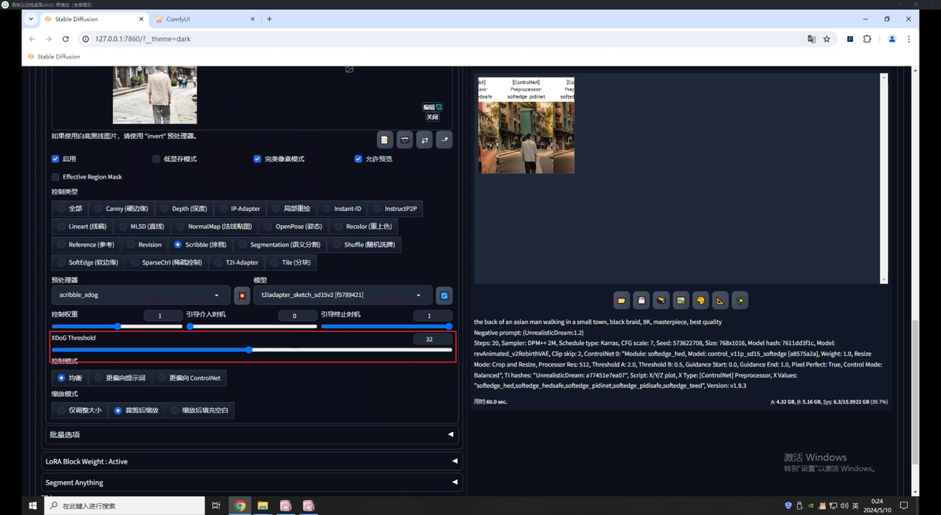941x515 pixels.
Task: Toggle the 完美像素模式 checkbox
Action: [257, 159]
